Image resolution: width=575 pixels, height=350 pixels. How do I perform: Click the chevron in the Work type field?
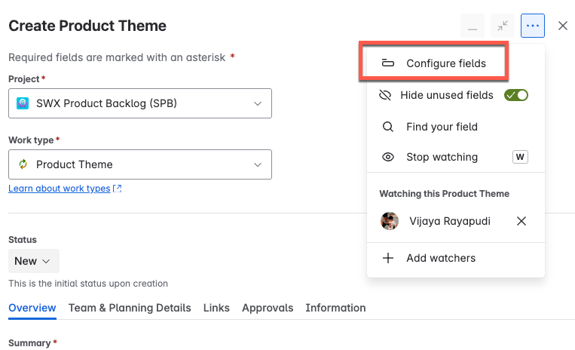coord(258,164)
